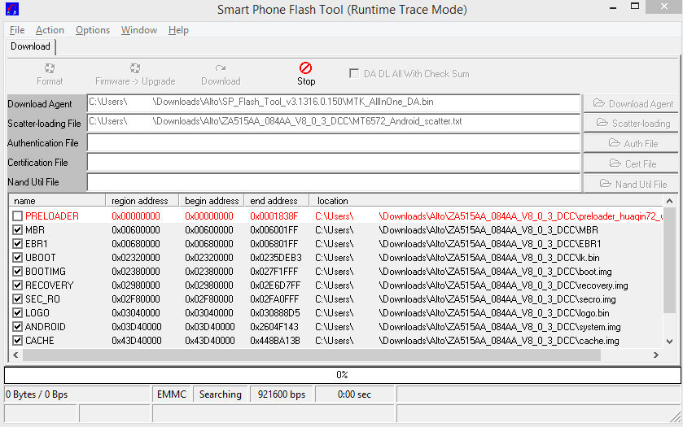Click the Nand Util File button
This screenshot has width=683, height=427.
coord(631,184)
